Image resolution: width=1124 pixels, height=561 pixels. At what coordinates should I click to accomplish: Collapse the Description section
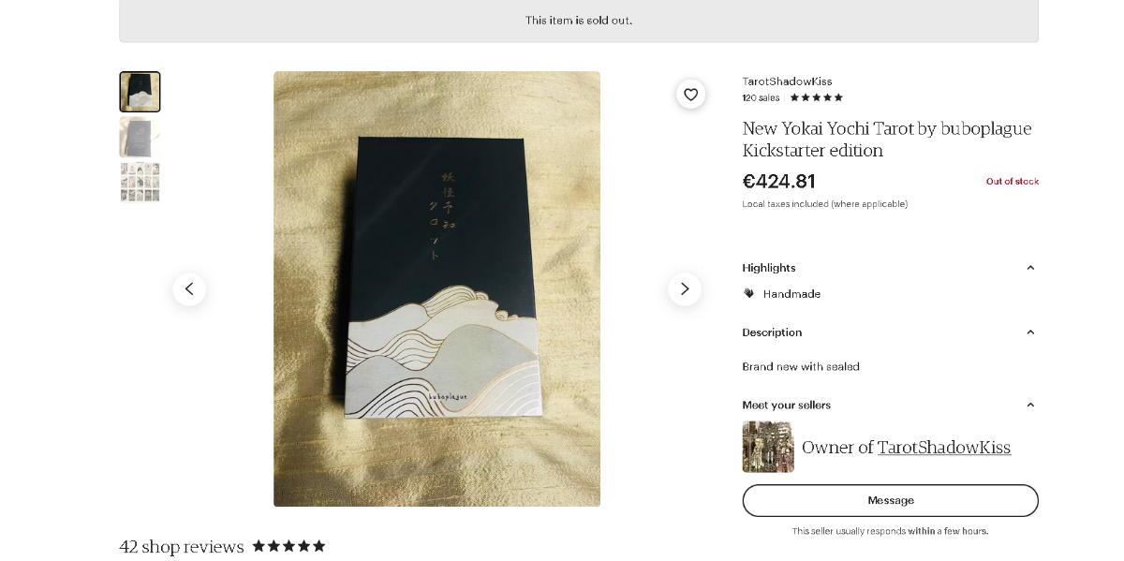coord(1030,332)
